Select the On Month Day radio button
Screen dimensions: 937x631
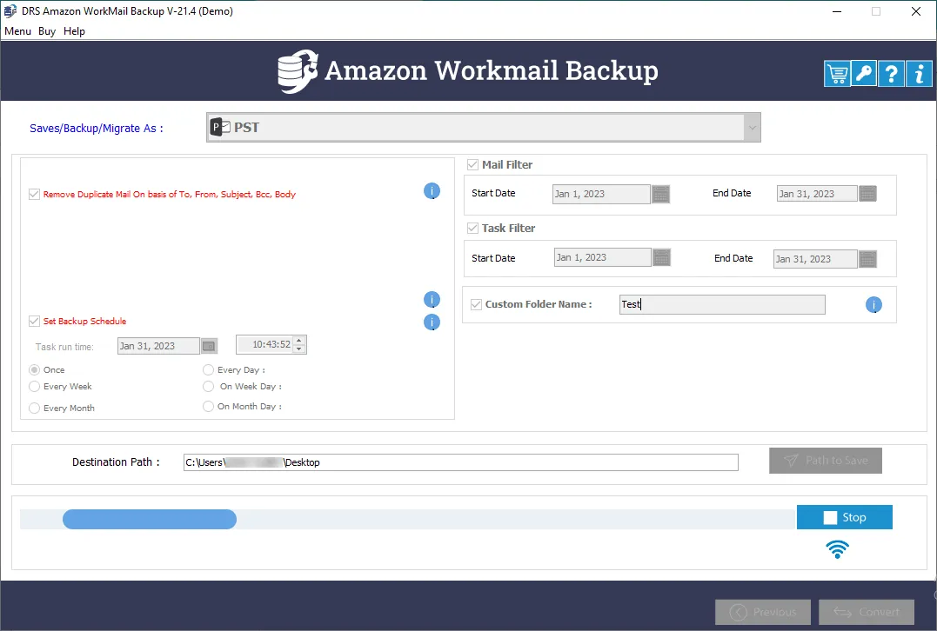pyautogui.click(x=208, y=407)
